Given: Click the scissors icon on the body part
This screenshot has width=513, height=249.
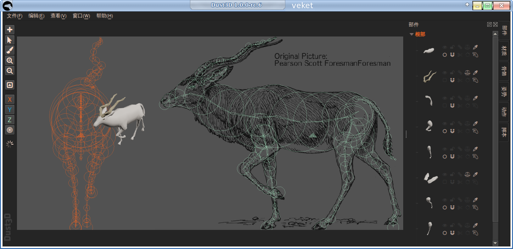Looking at the screenshot, I should click(x=460, y=55).
